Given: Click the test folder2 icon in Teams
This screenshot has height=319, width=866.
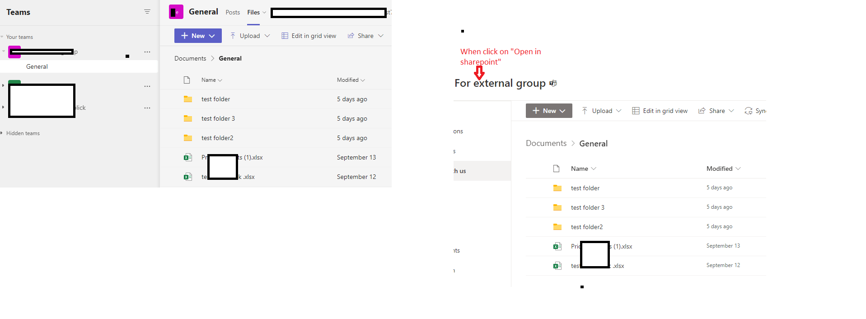Looking at the screenshot, I should click(x=188, y=138).
